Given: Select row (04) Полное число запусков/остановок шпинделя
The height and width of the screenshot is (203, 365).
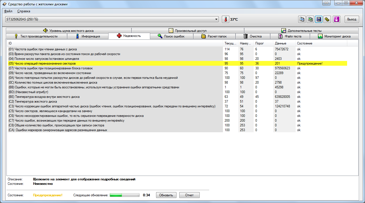Looking at the screenshot, I should [177, 59].
